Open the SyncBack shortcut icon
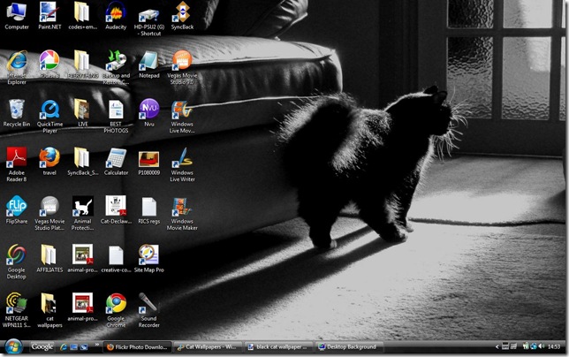569x357 pixels. (181, 12)
